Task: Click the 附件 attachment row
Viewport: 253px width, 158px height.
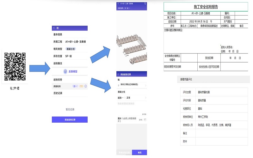Action: 214,141
